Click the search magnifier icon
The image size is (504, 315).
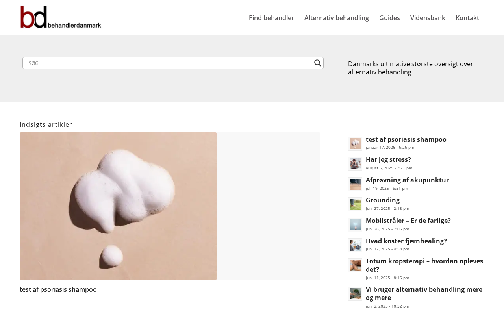[x=317, y=63]
